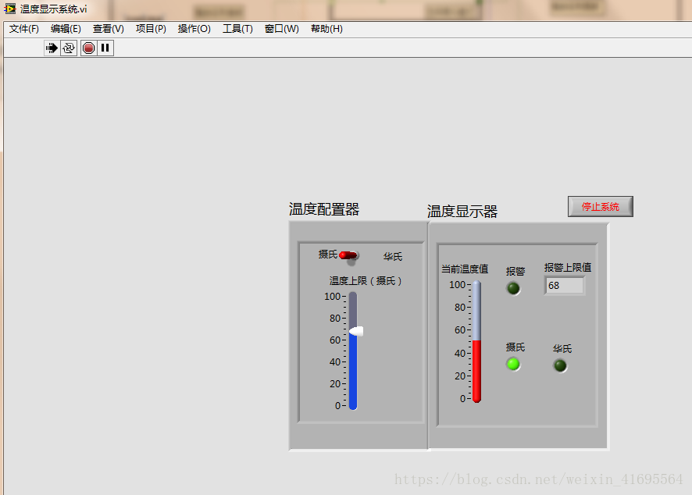Click the blue fill of 温度上限 slider
Image resolution: width=692 pixels, height=495 pixels.
pos(353,372)
